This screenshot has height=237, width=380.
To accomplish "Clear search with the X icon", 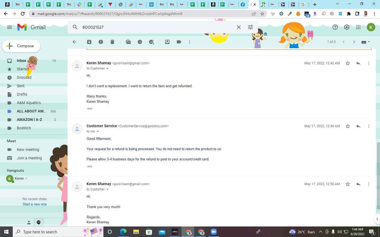I will [239, 27].
